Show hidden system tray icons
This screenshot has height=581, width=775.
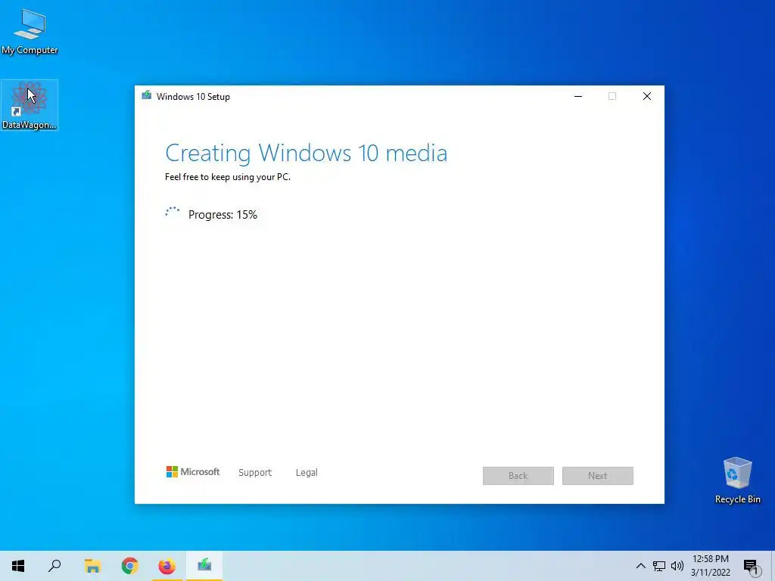[640, 566]
